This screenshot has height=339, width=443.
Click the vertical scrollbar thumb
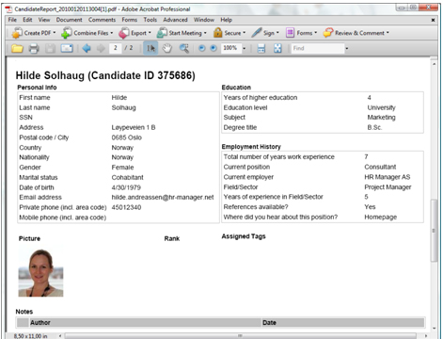tap(434, 230)
